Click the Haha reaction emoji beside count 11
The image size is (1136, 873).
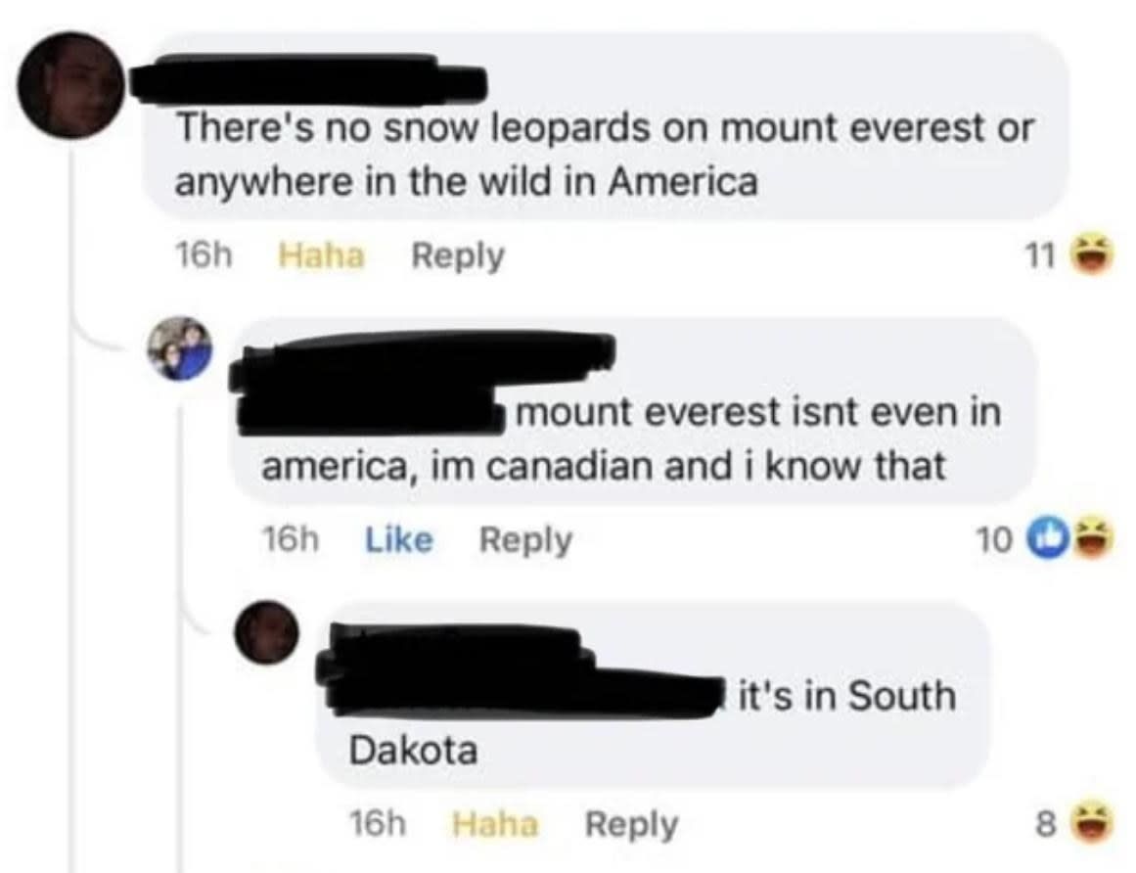point(1093,254)
